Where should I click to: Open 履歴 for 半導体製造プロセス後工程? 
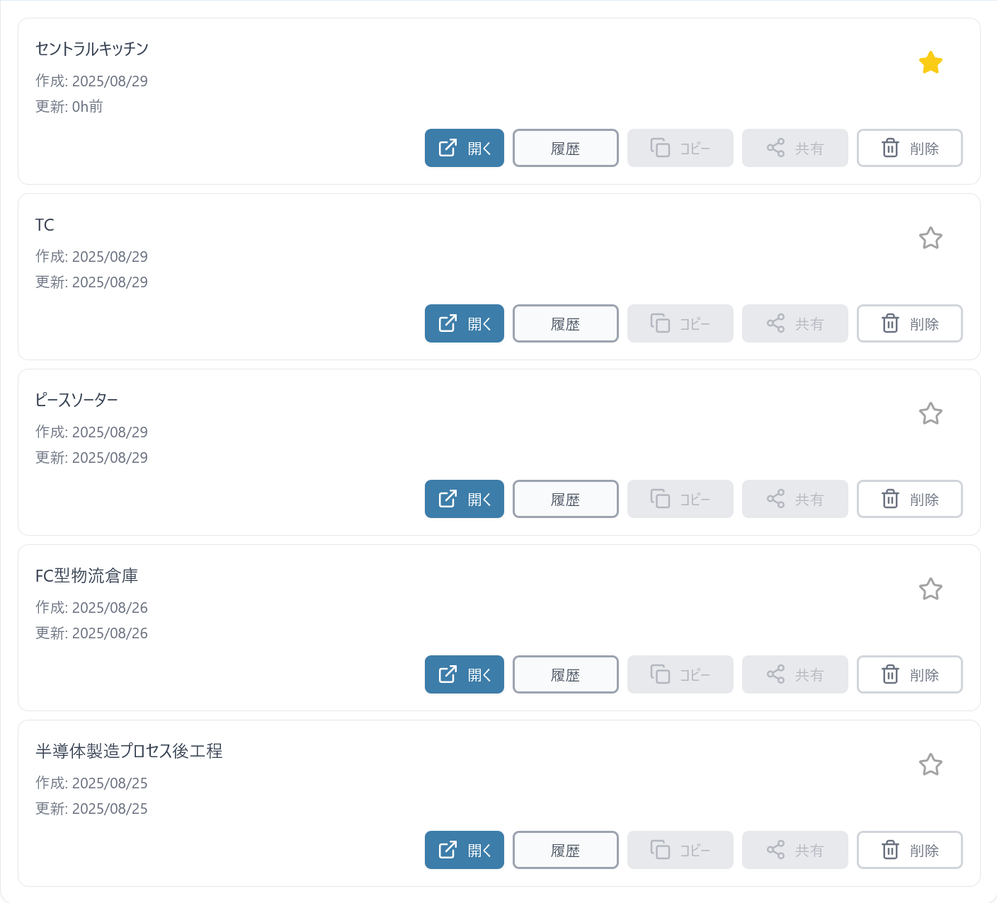(565, 850)
